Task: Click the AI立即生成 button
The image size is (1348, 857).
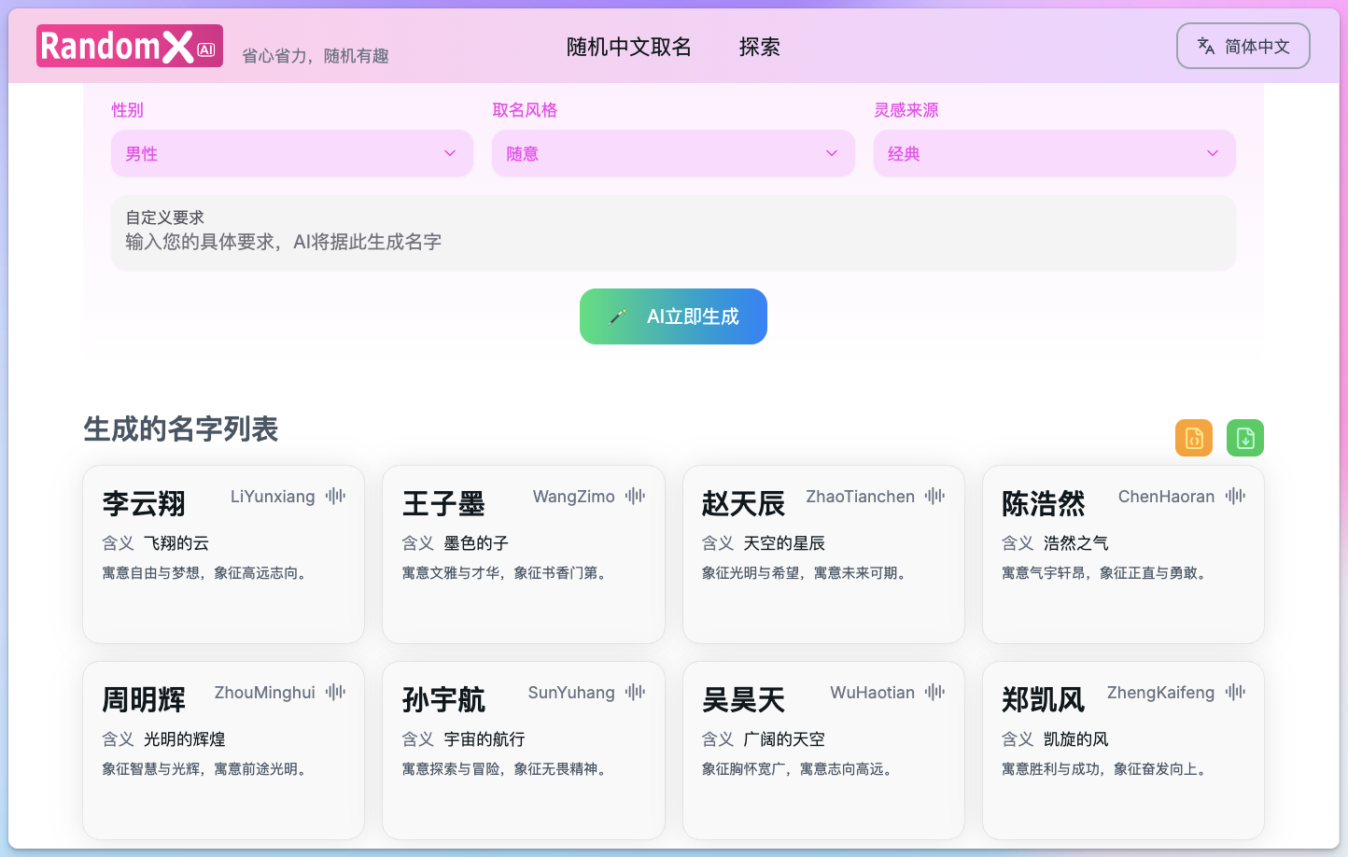Action: pyautogui.click(x=673, y=316)
